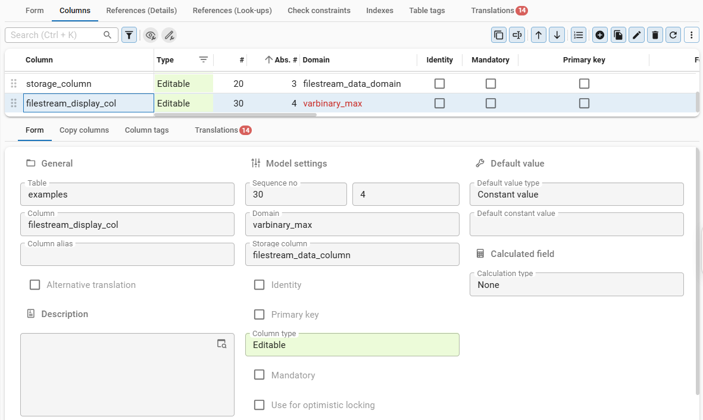Refresh the columns list
This screenshot has width=703, height=420.
coord(673,35)
